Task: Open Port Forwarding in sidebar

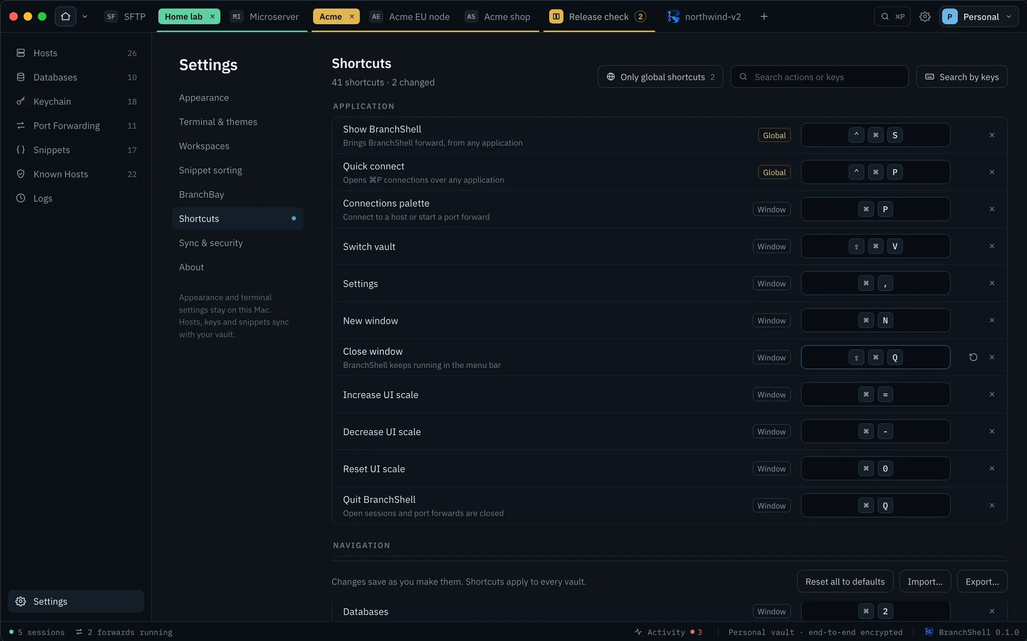Action: pos(76,126)
